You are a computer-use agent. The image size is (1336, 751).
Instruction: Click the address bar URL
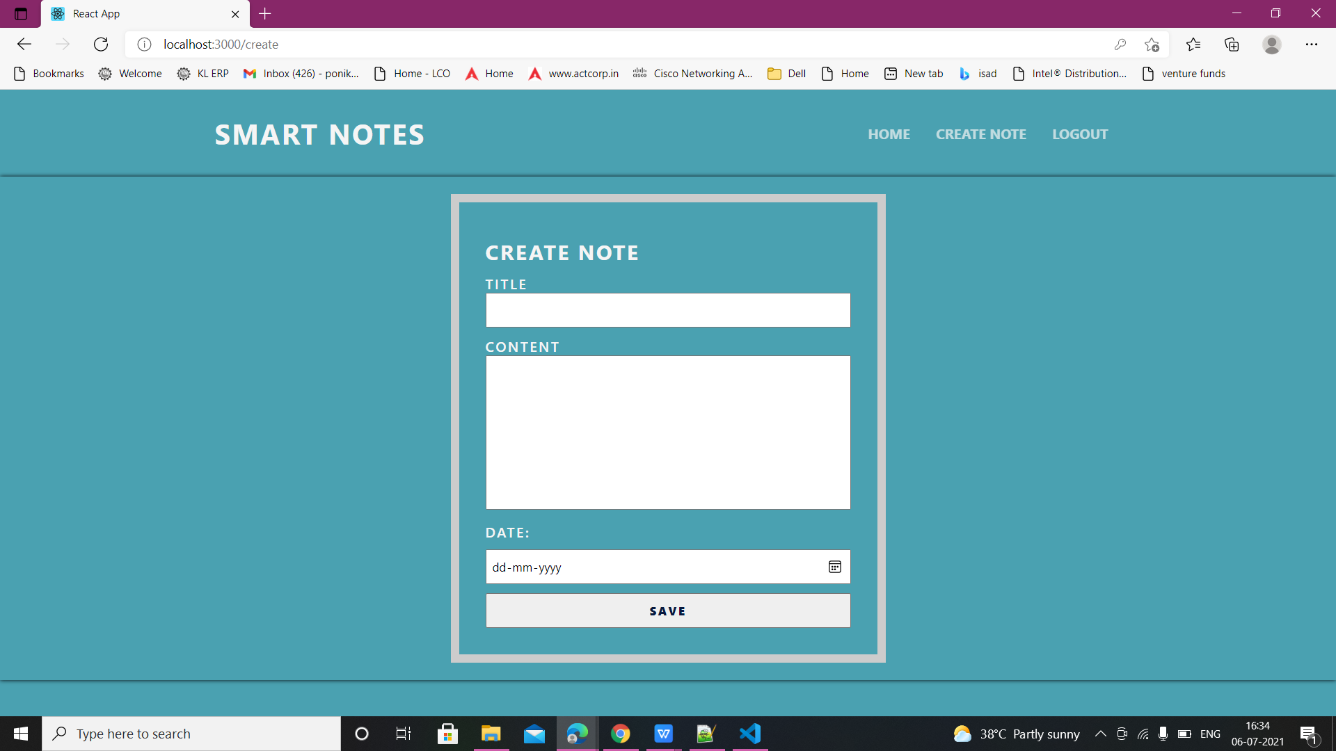coord(221,45)
